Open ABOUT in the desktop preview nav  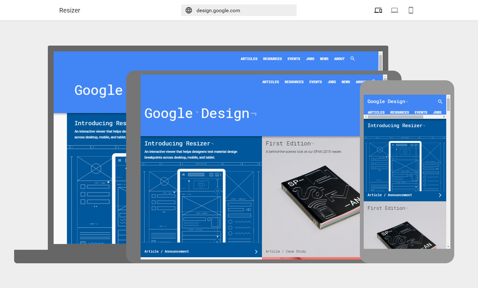pyautogui.click(x=339, y=59)
